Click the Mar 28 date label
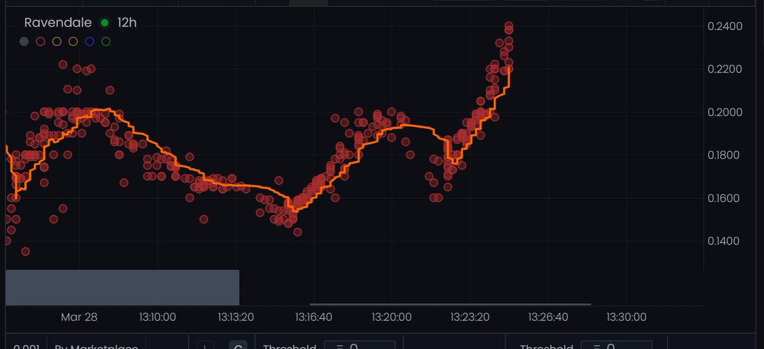The width and height of the screenshot is (764, 349). tap(80, 317)
